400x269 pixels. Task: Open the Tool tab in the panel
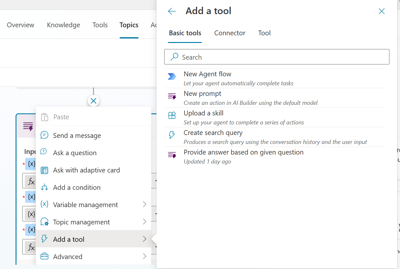[264, 33]
